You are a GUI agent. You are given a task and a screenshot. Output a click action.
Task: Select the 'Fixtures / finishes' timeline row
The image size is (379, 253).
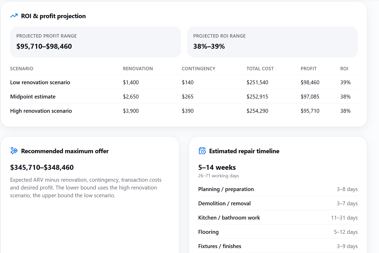[x=278, y=246]
